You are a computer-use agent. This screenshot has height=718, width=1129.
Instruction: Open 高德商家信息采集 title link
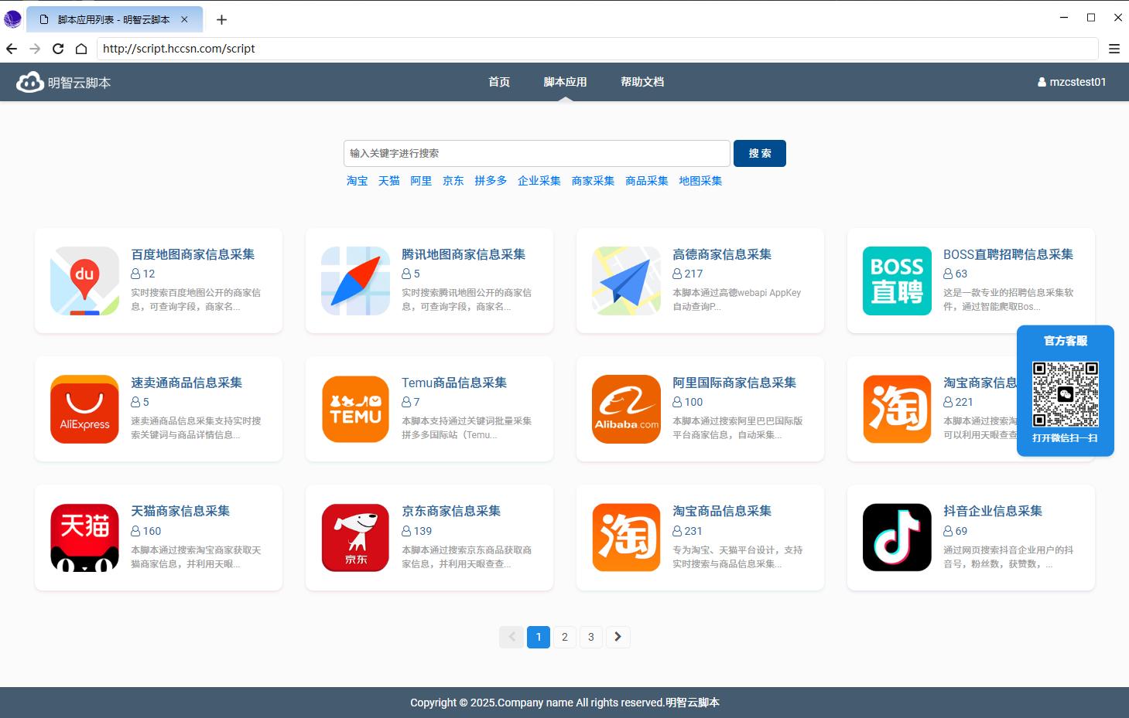pyautogui.click(x=722, y=254)
